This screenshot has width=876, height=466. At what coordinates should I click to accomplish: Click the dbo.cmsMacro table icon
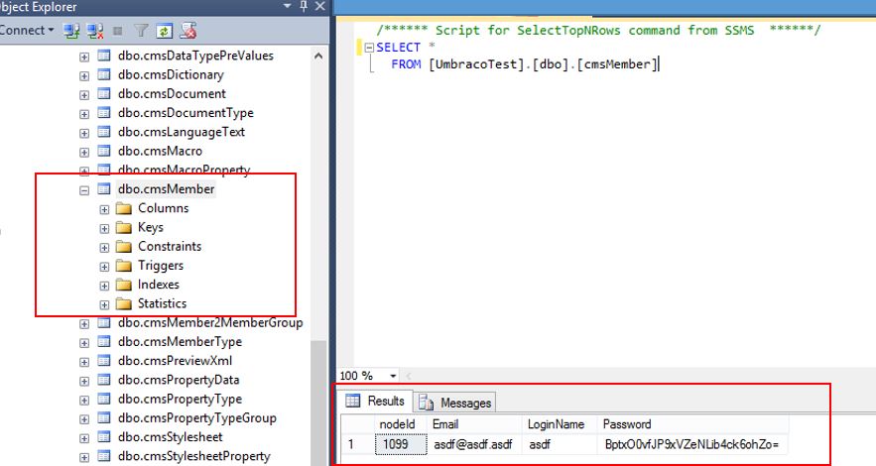[x=104, y=151]
